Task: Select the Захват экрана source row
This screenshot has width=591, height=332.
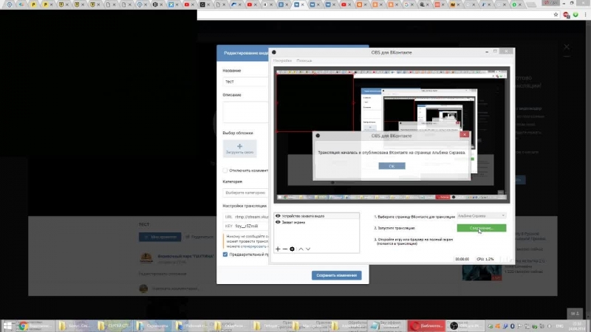Action: click(317, 222)
